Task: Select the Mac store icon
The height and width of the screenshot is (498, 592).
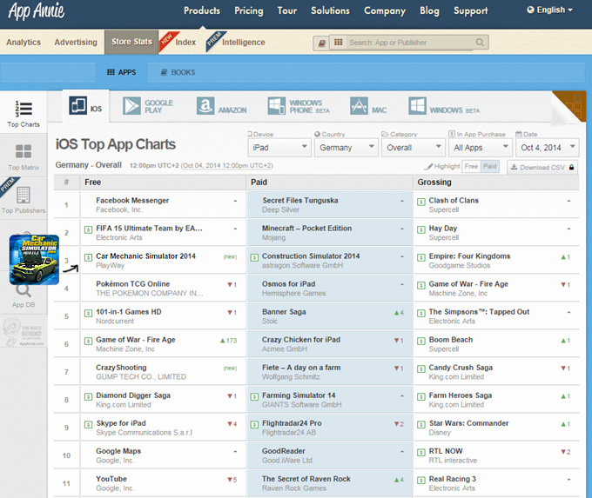Action: tap(359, 106)
